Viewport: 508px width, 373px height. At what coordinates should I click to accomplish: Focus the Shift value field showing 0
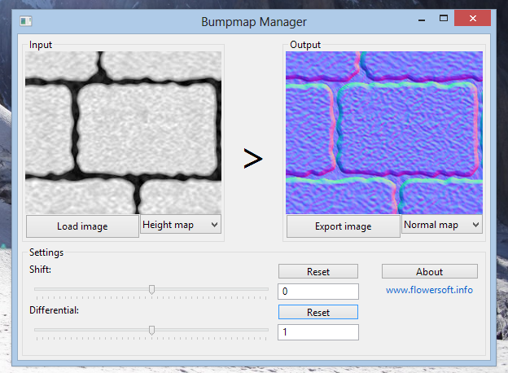click(x=318, y=292)
